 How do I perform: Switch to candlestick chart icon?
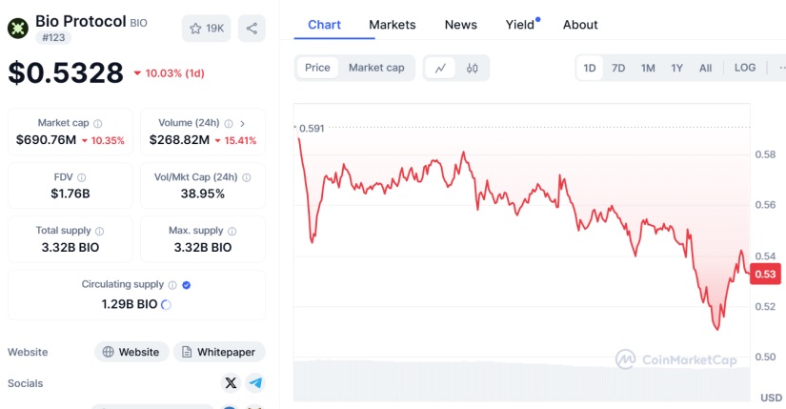tap(473, 68)
